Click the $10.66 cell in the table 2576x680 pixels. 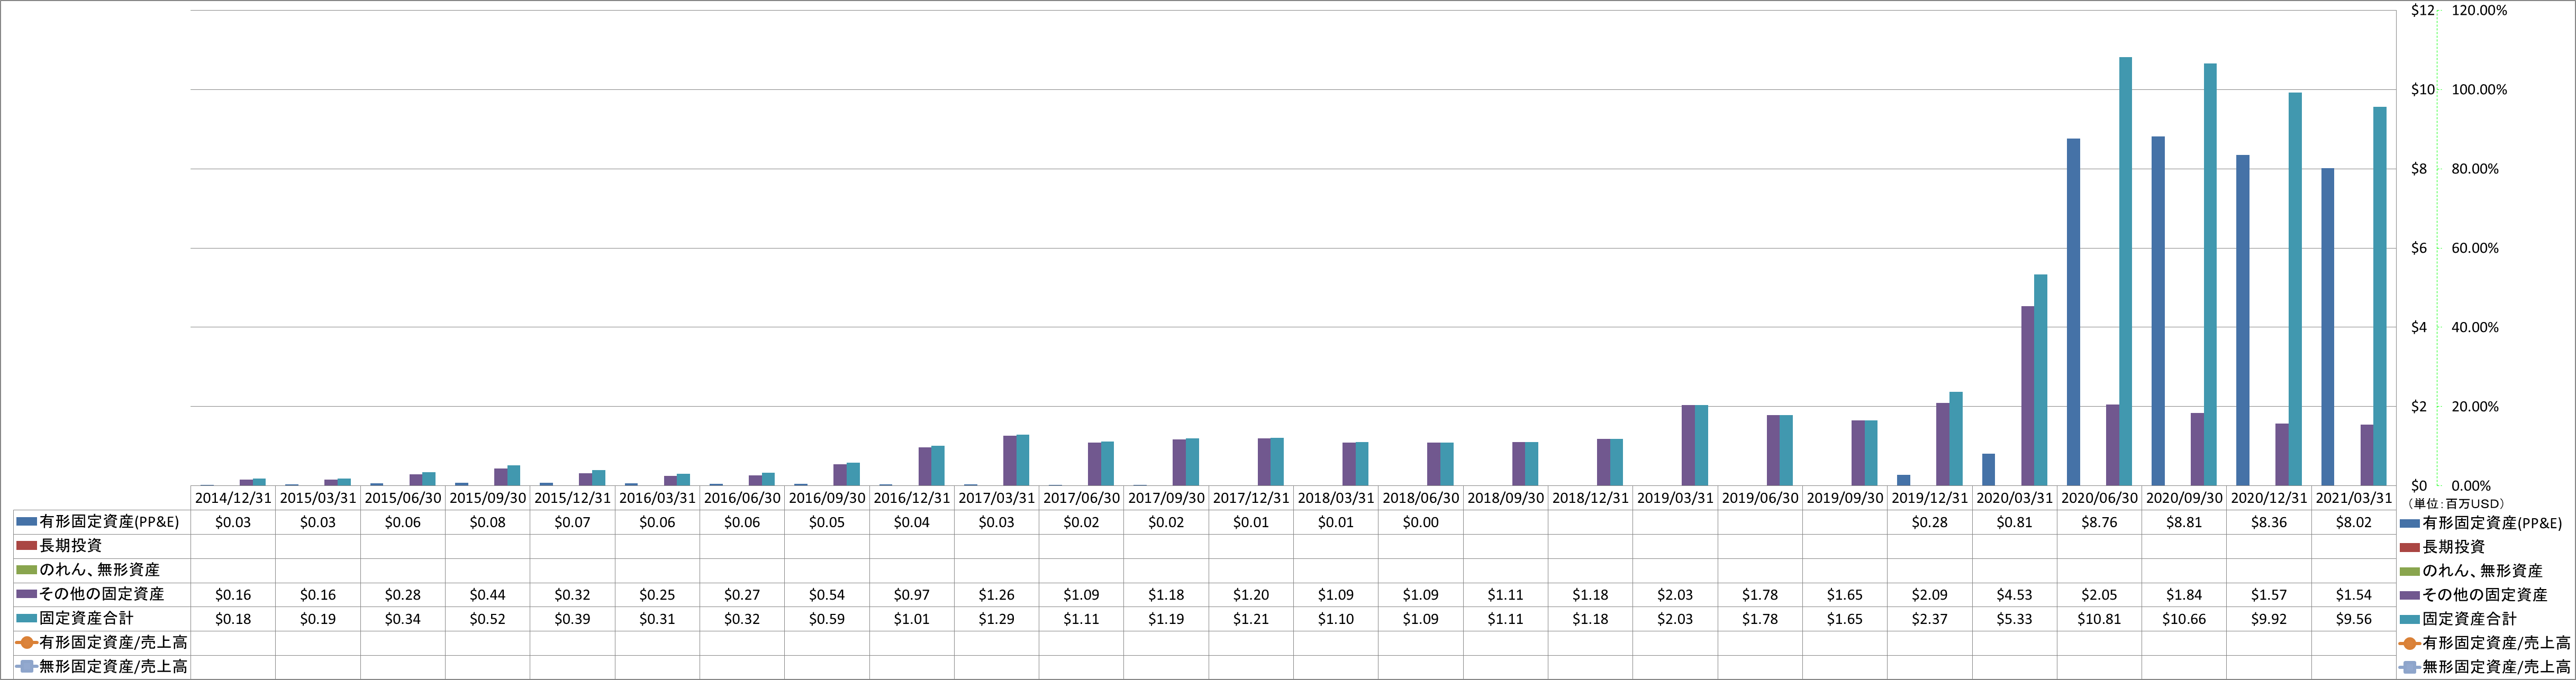(x=2184, y=619)
